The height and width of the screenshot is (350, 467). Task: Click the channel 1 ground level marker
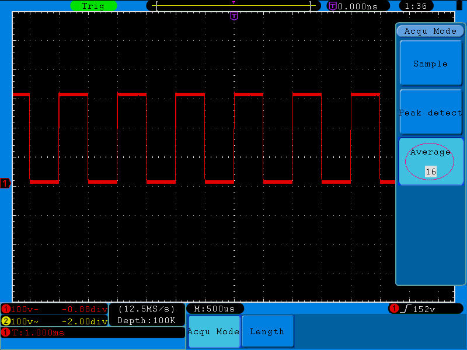(x=5, y=183)
